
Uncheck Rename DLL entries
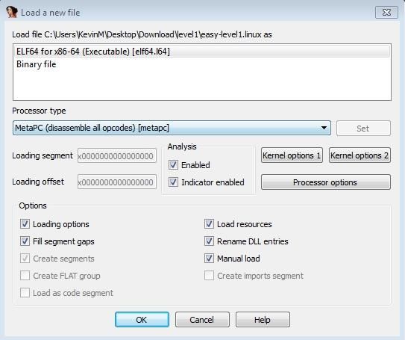(209, 241)
